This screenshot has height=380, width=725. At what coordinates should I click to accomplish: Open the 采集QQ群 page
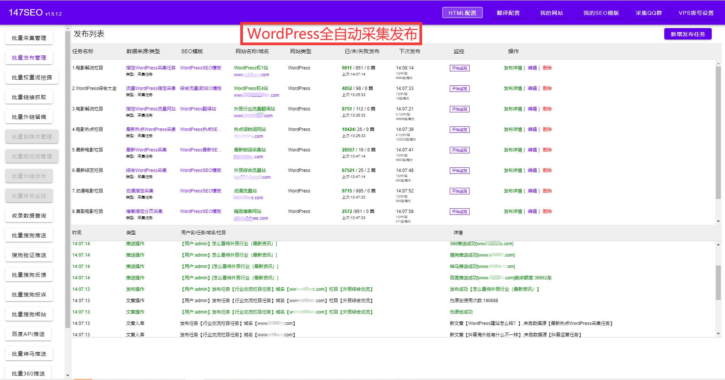(x=649, y=12)
